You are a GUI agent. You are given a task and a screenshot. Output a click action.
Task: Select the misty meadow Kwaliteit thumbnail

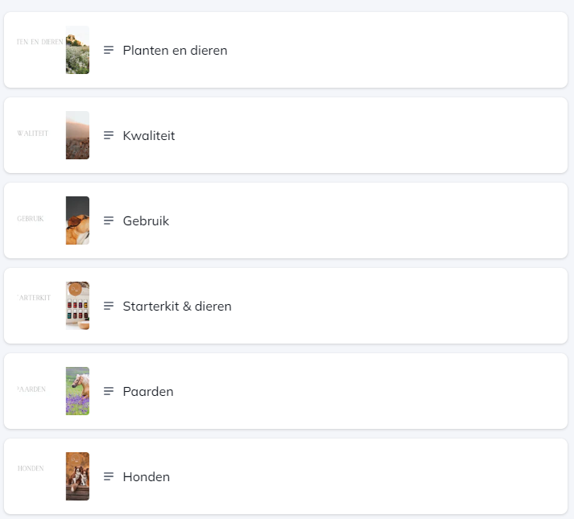[x=77, y=135]
